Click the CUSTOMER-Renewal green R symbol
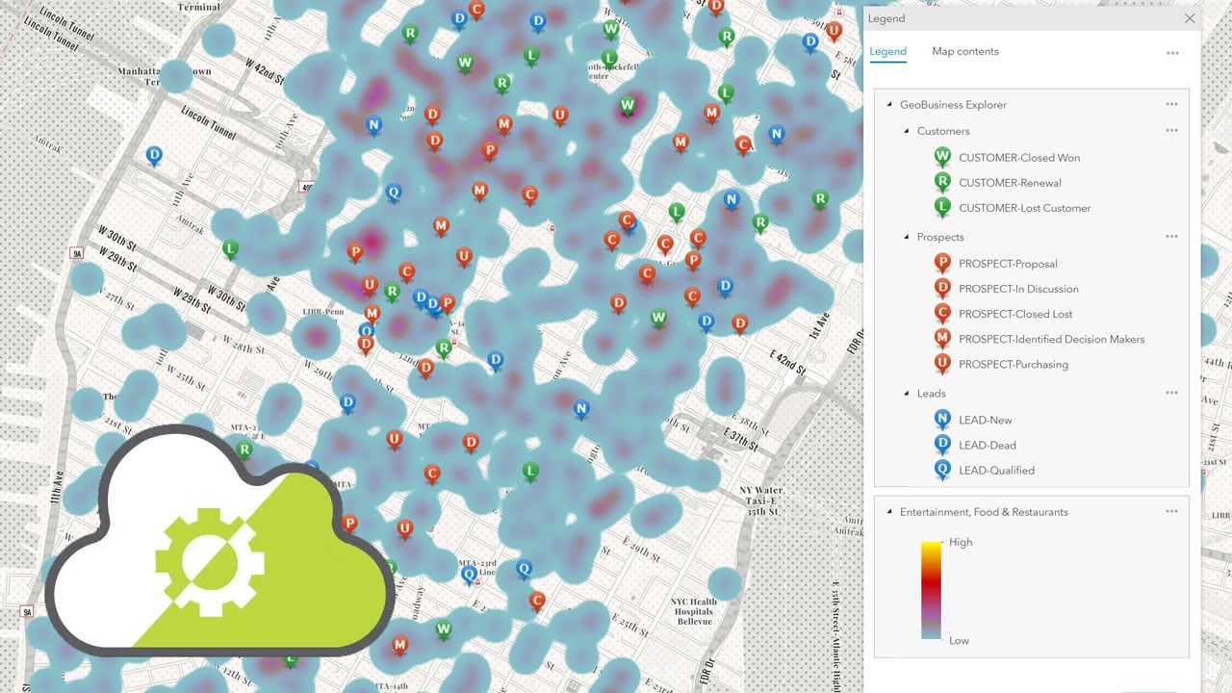This screenshot has height=693, width=1232. (x=942, y=182)
